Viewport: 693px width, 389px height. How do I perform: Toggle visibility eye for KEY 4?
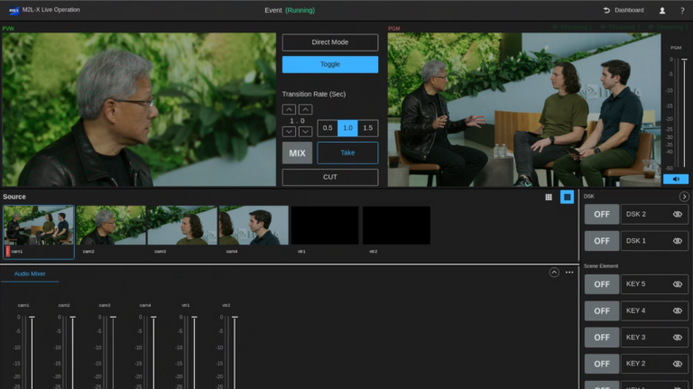[678, 310]
